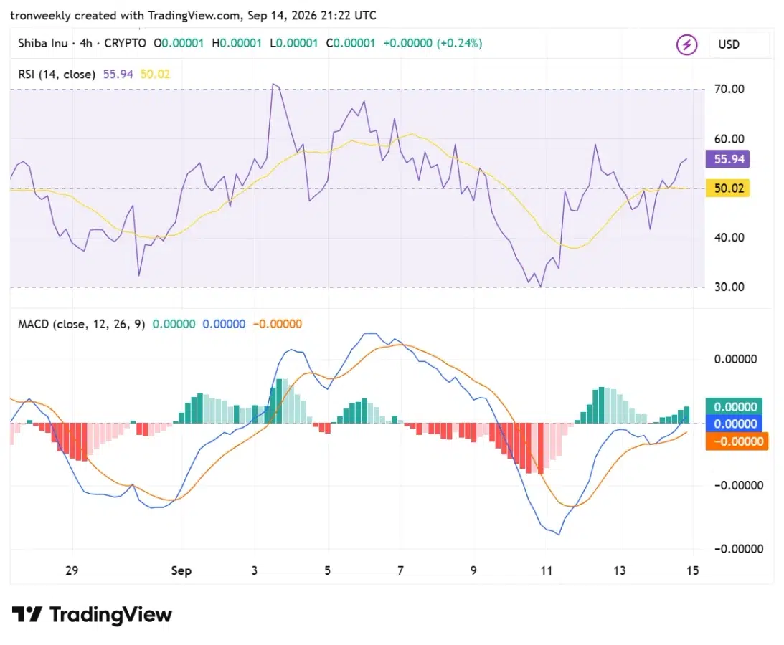Click the yellow 50.02 RSI MA tag
784x645 pixels.
coord(727,188)
